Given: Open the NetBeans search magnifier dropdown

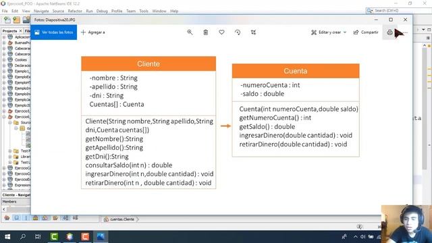Looking at the screenshot, I should (369, 11).
